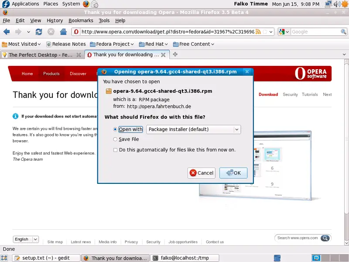This screenshot has height=262, width=349.
Task: Click the stop loading button
Action: (x=51, y=31)
